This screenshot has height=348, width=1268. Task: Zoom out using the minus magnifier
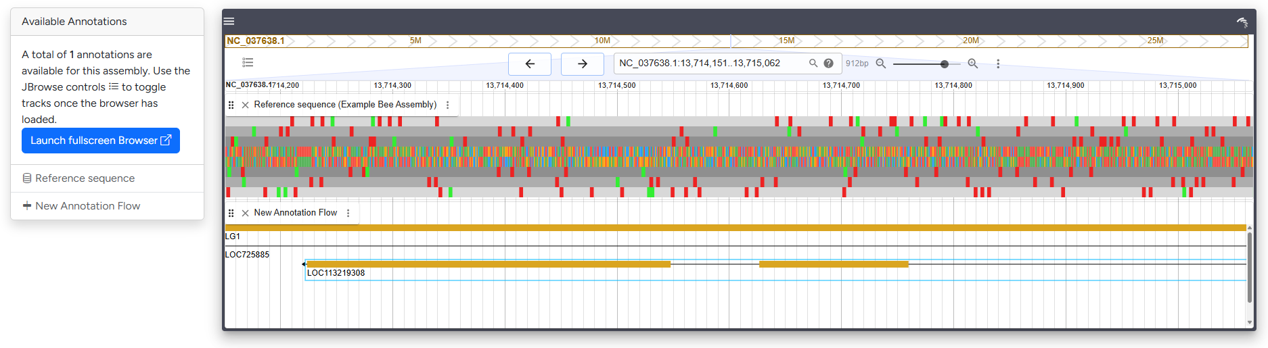point(881,64)
